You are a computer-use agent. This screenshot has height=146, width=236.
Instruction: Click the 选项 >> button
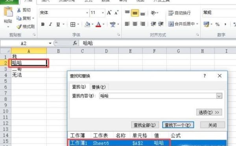click(x=209, y=112)
